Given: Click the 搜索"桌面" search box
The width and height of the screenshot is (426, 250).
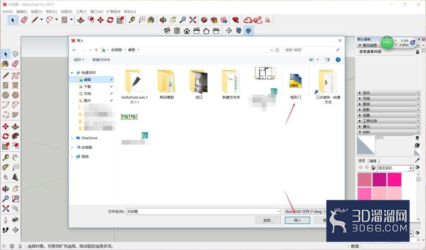Looking at the screenshot, I should click(312, 50).
